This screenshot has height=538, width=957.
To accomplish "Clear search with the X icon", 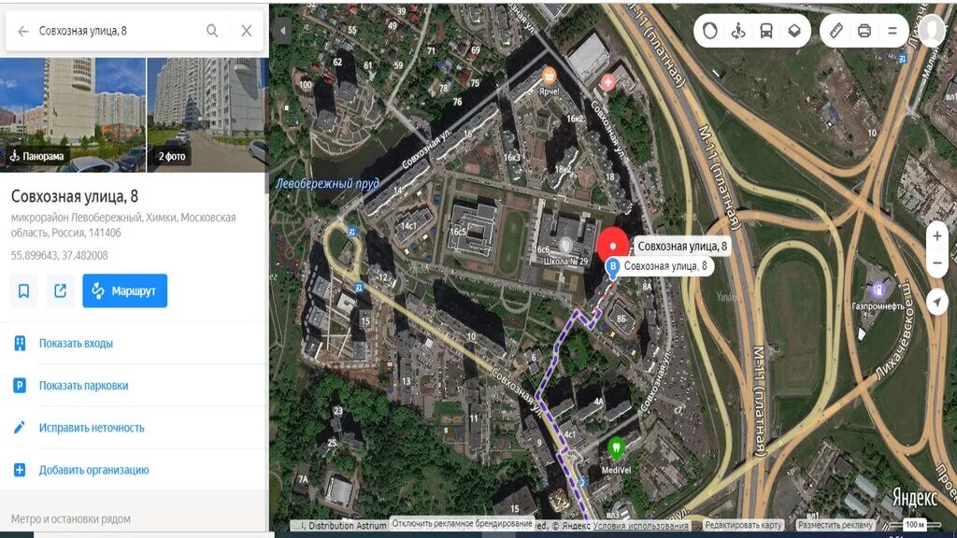I will [247, 31].
